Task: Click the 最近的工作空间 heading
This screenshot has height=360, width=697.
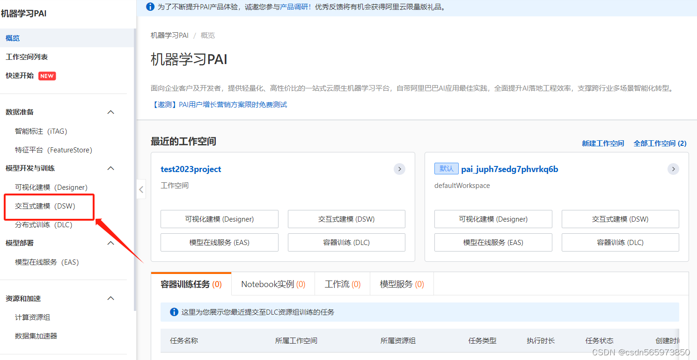Action: coord(183,141)
